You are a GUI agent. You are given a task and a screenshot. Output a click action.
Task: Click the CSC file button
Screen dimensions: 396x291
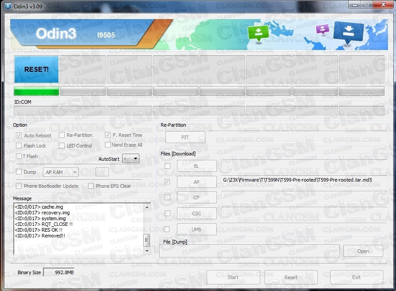(196, 213)
